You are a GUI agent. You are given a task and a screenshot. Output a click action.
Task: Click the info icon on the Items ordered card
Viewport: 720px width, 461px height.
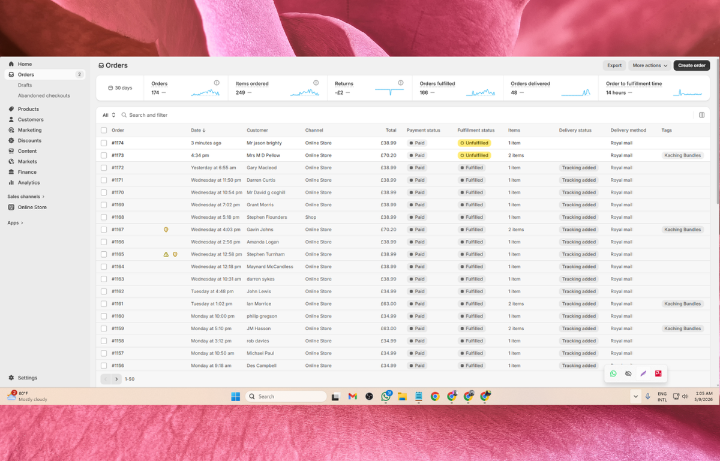pyautogui.click(x=316, y=83)
